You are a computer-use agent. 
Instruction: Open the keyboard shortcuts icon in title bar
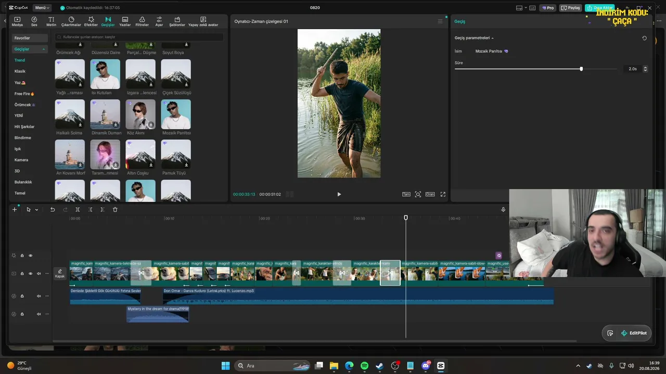coord(533,8)
